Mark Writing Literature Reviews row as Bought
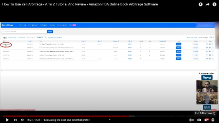219x123 pixels. coord(195,59)
